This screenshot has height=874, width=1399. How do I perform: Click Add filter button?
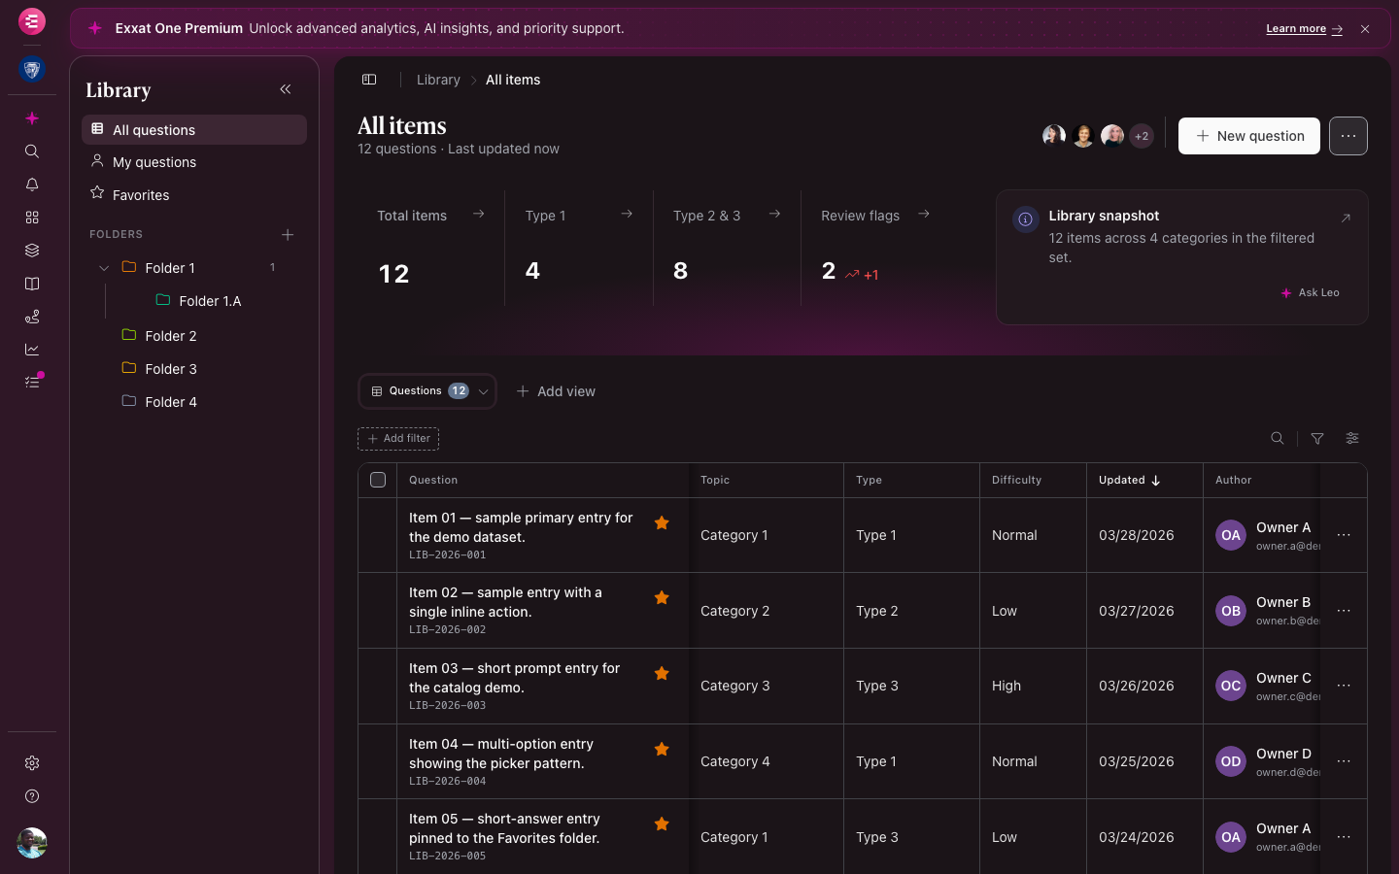tap(398, 439)
